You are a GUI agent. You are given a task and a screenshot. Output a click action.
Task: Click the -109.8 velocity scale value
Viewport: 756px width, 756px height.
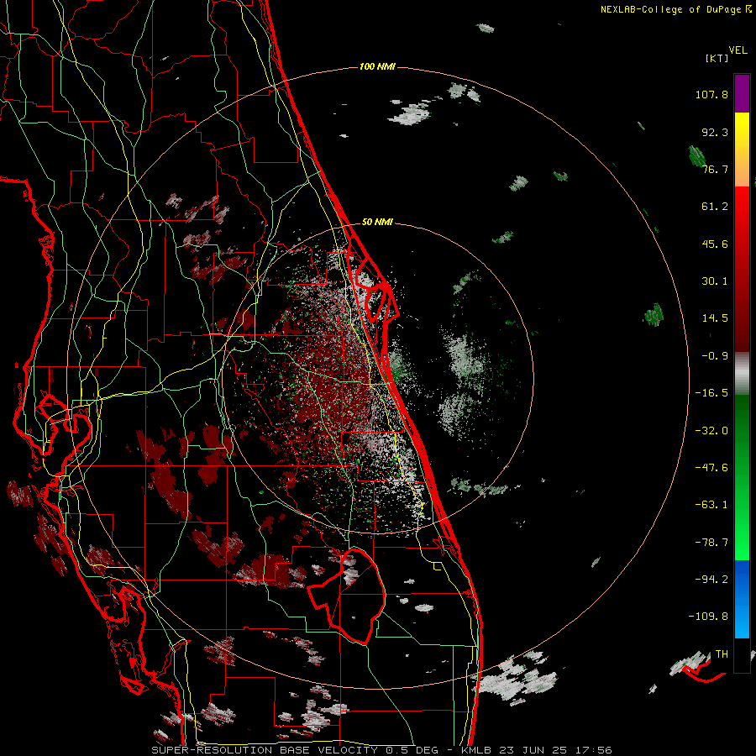pyautogui.click(x=708, y=617)
